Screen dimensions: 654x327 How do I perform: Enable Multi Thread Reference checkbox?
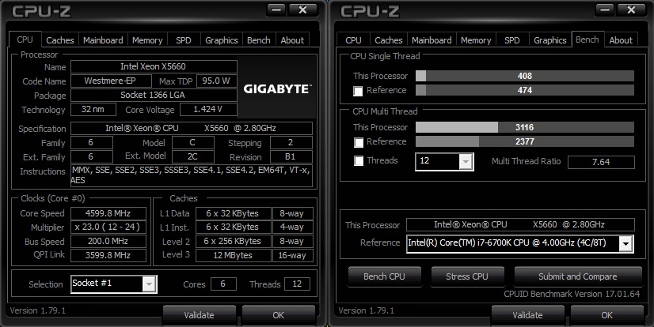359,142
